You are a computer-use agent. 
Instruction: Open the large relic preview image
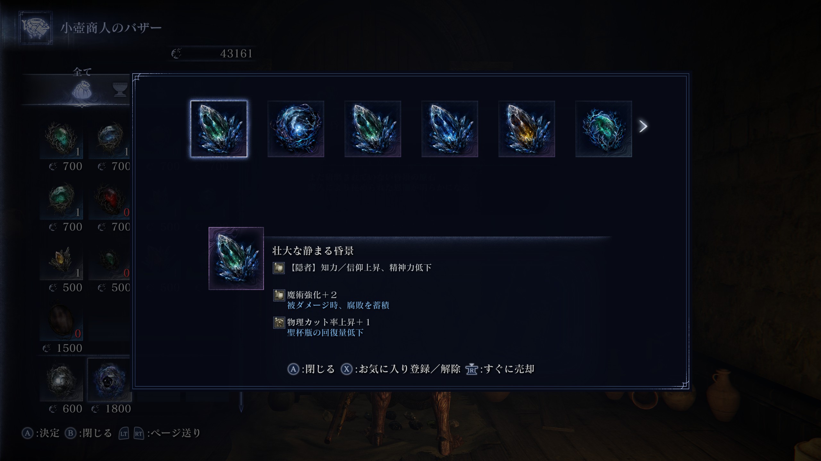[x=236, y=258]
